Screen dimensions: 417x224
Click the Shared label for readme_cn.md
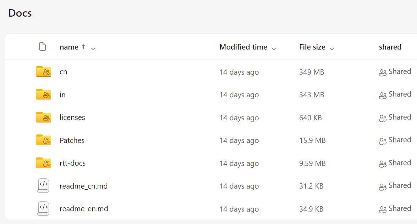point(400,185)
